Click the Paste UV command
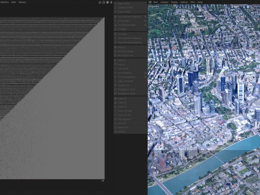Image resolution: width=260 pixels, height=195 pixels. click(131, 102)
